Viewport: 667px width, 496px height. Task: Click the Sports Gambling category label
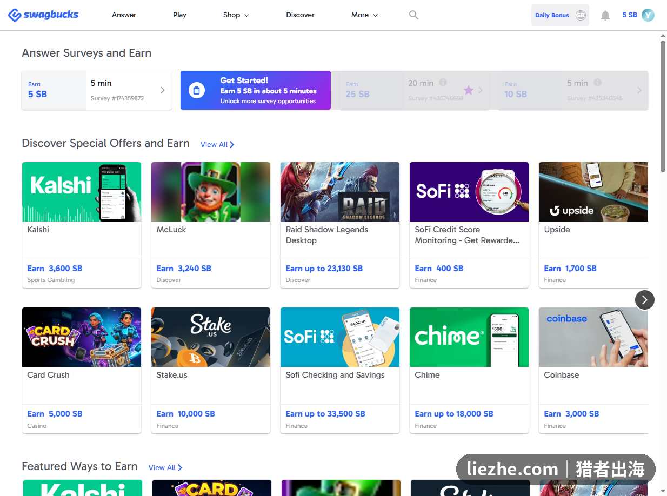[51, 280]
